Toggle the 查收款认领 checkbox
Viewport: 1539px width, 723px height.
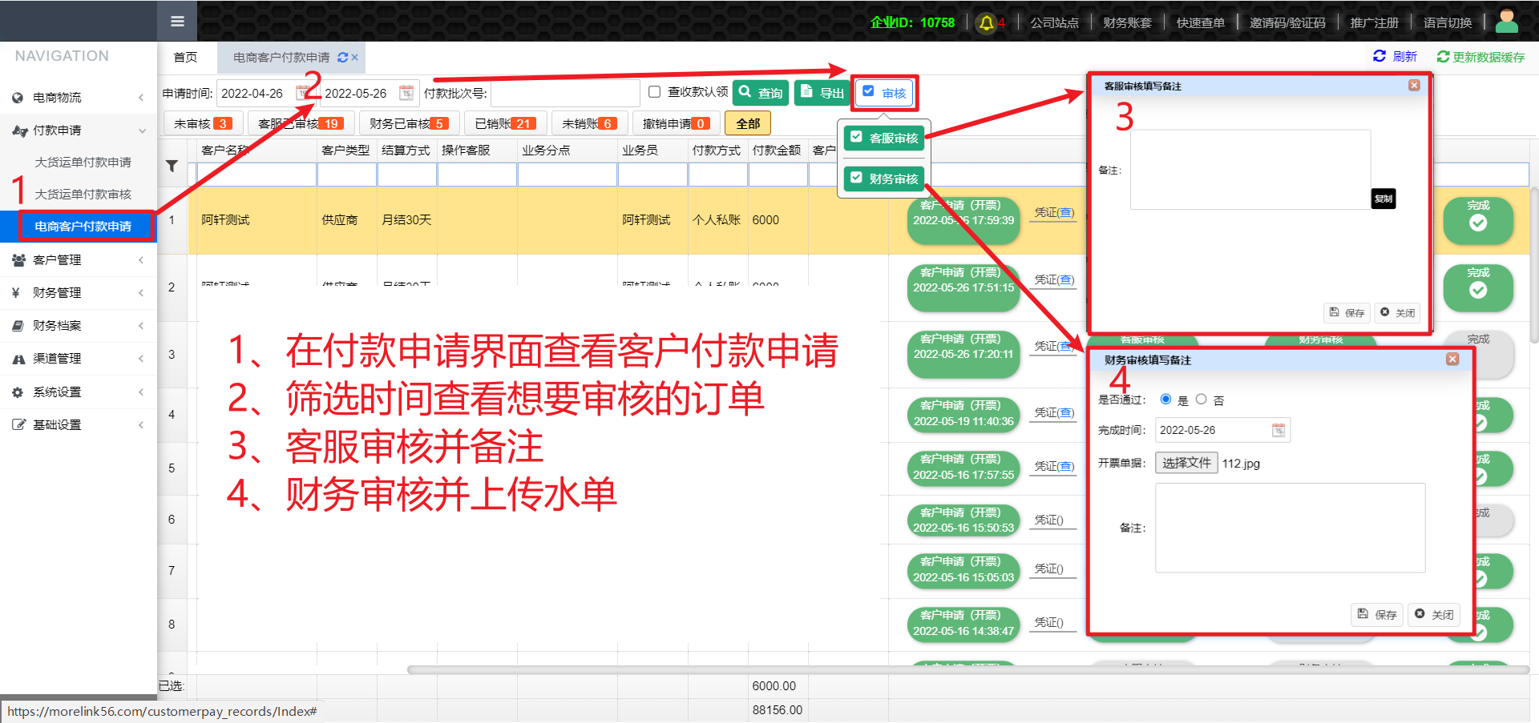654,92
